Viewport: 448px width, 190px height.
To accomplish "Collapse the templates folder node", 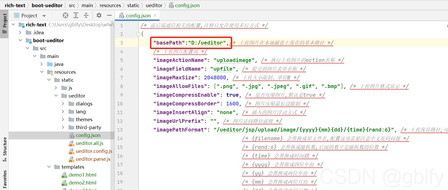I will click(49, 167).
